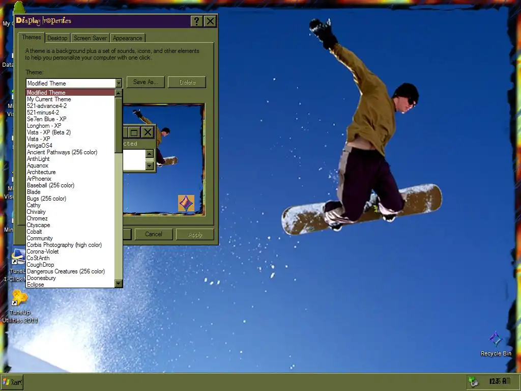This screenshot has width=521, height=391.
Task: Click the Delete theme button
Action: tap(187, 82)
